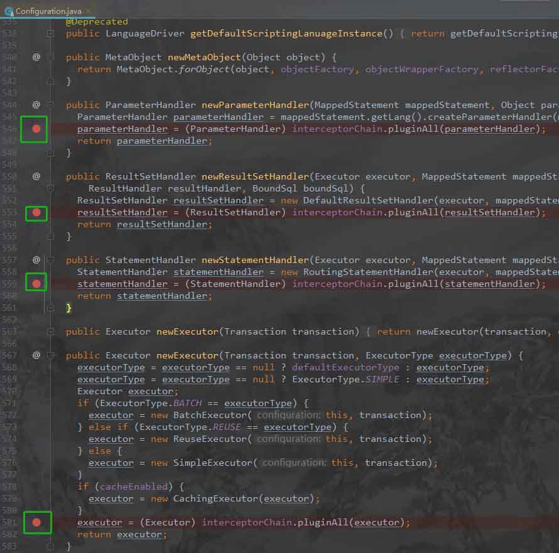Click the newResultSetHandler method name

click(255, 176)
